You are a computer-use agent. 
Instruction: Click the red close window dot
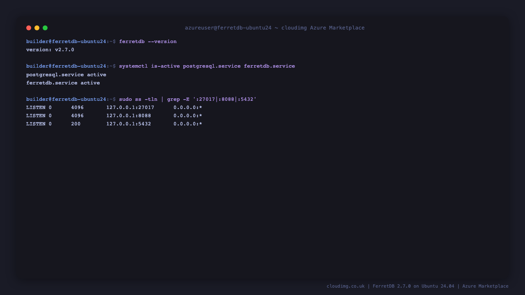point(29,28)
